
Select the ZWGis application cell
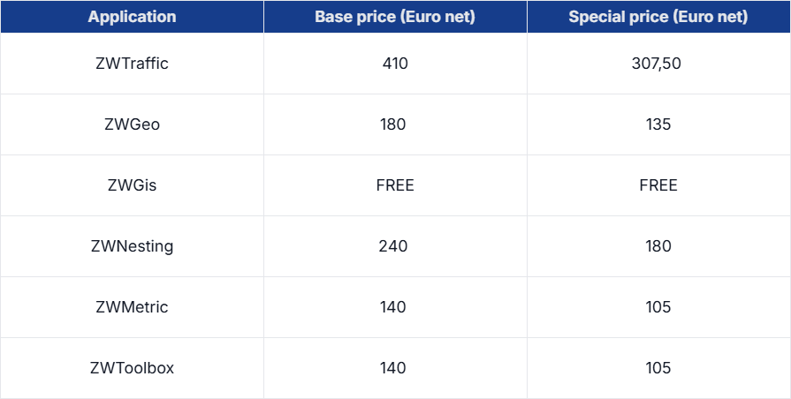point(133,185)
